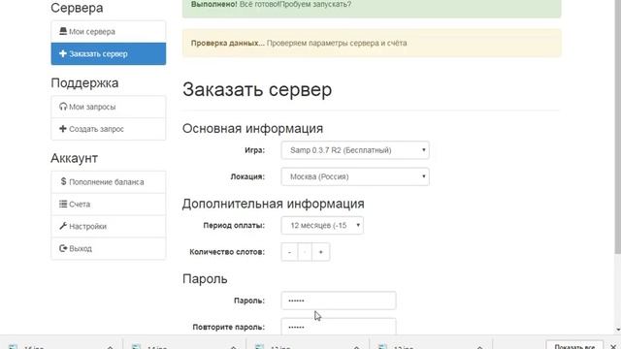Click the page vertical scrollbar
621x349 pixels.
[617, 127]
